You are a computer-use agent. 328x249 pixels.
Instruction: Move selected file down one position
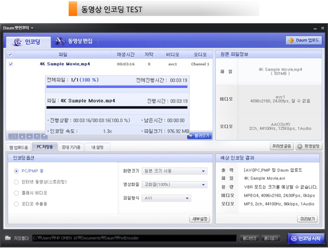37,136
